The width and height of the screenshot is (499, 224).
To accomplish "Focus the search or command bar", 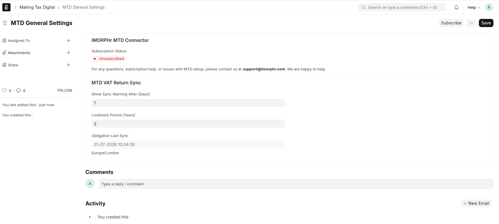I will (402, 7).
